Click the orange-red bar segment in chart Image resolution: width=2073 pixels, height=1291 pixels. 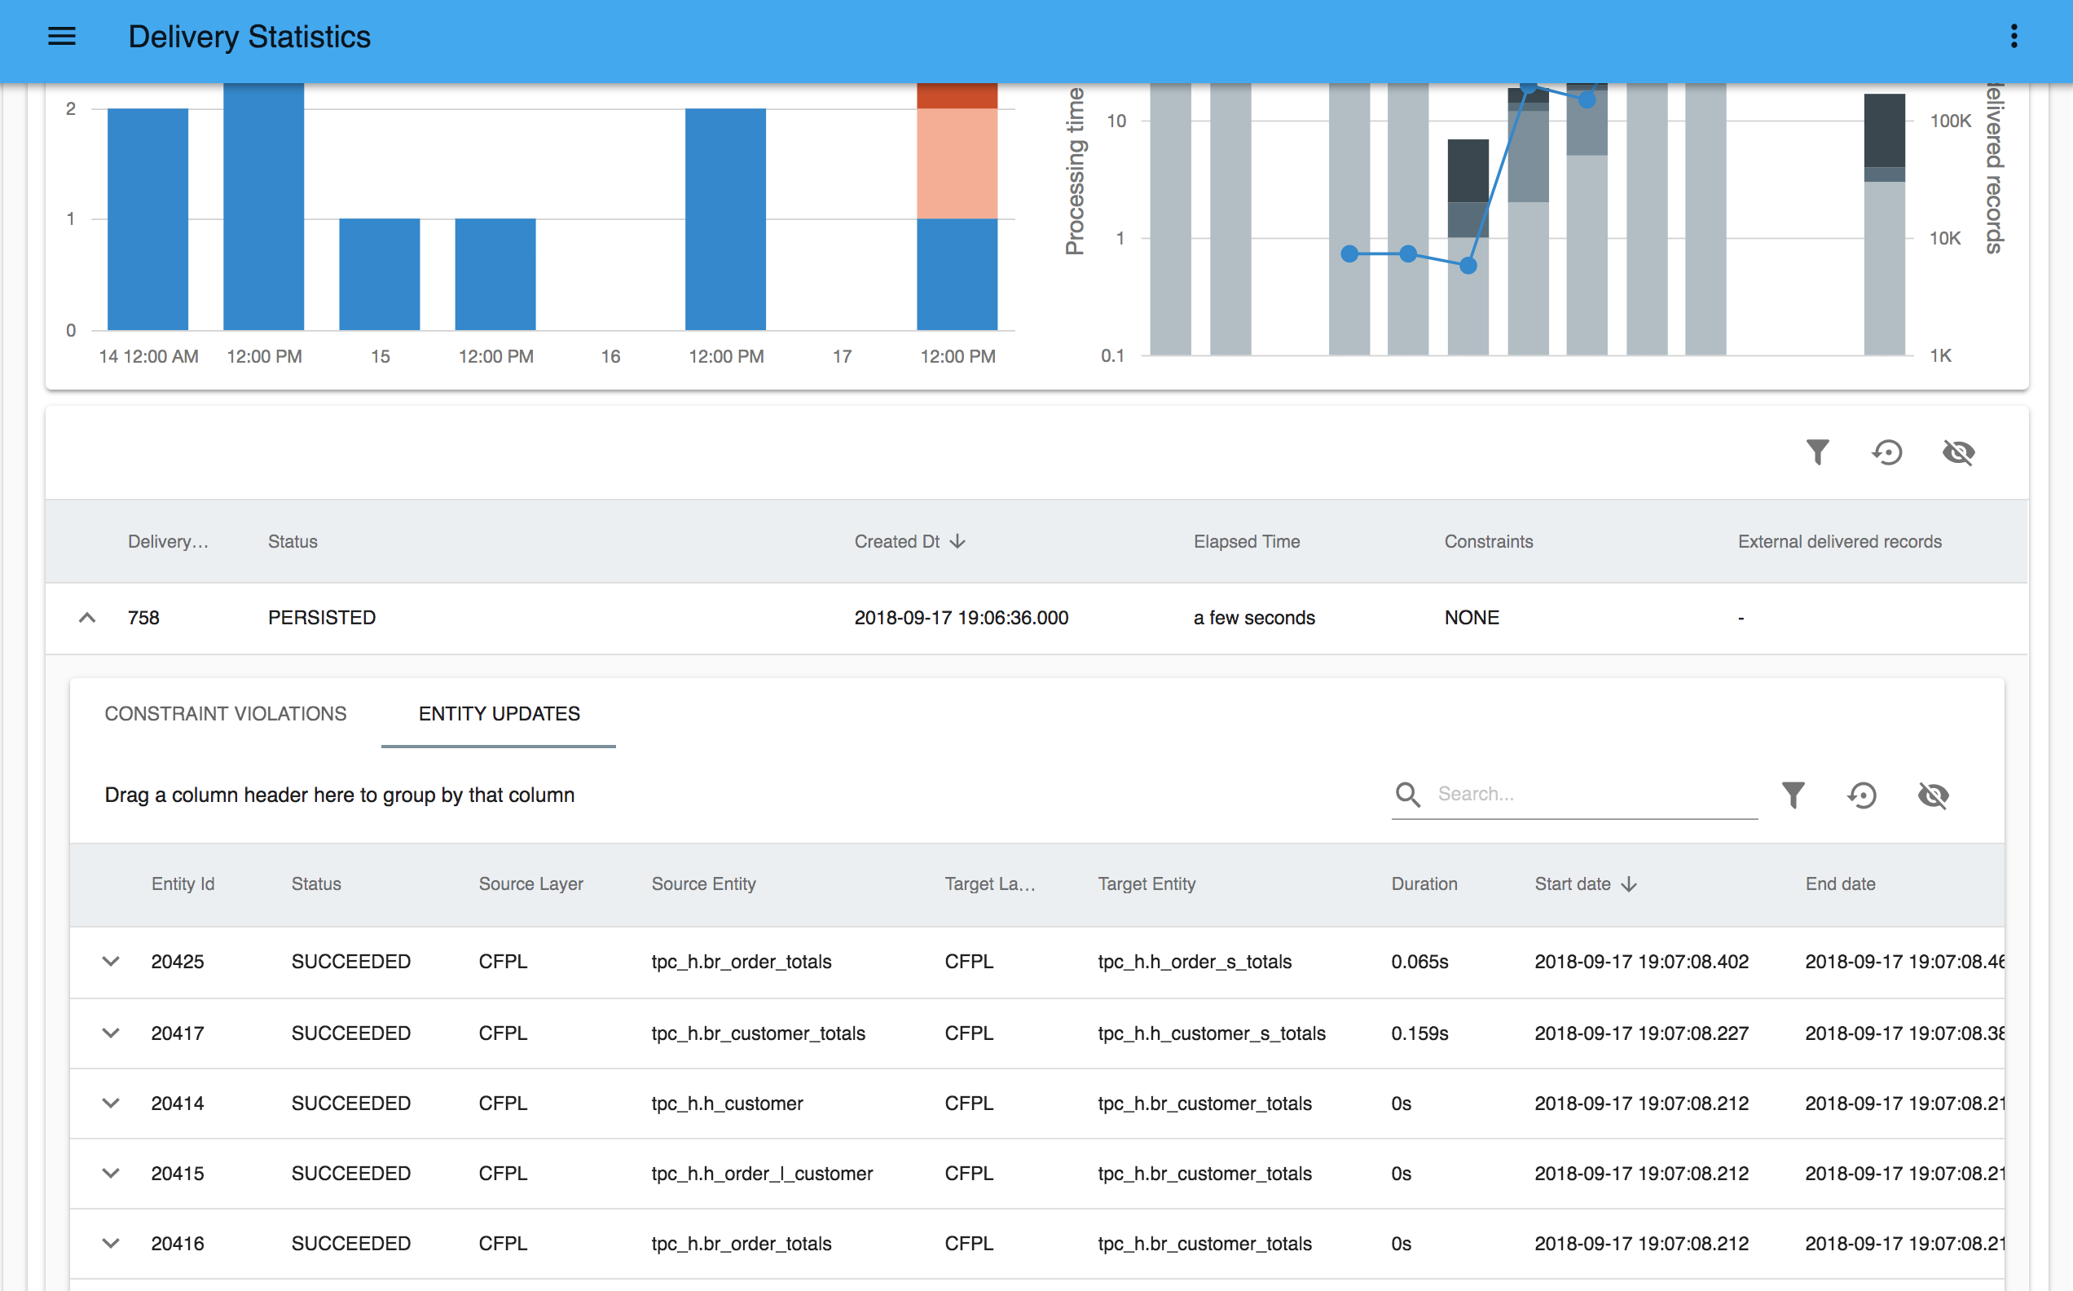pyautogui.click(x=957, y=95)
